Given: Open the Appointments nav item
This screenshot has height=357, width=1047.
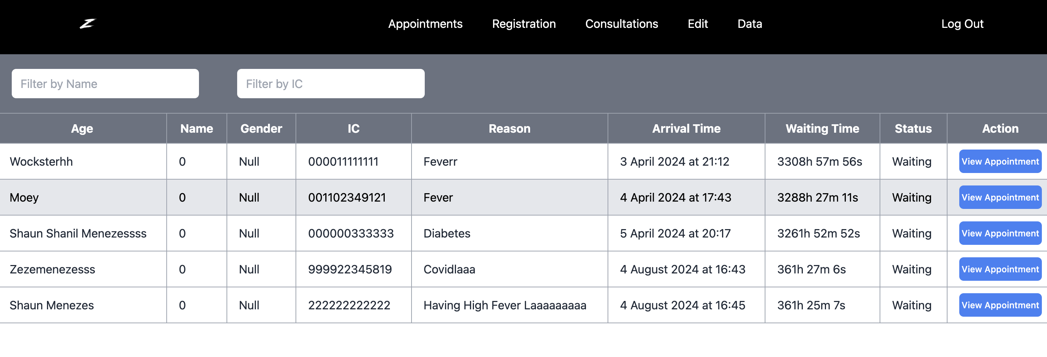Looking at the screenshot, I should tap(425, 24).
